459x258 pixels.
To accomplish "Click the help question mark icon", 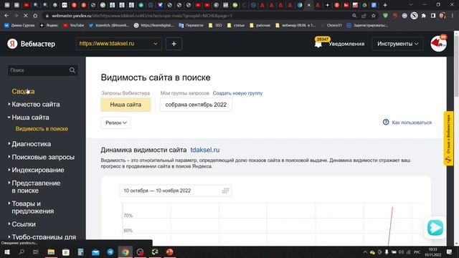I will [386, 122].
